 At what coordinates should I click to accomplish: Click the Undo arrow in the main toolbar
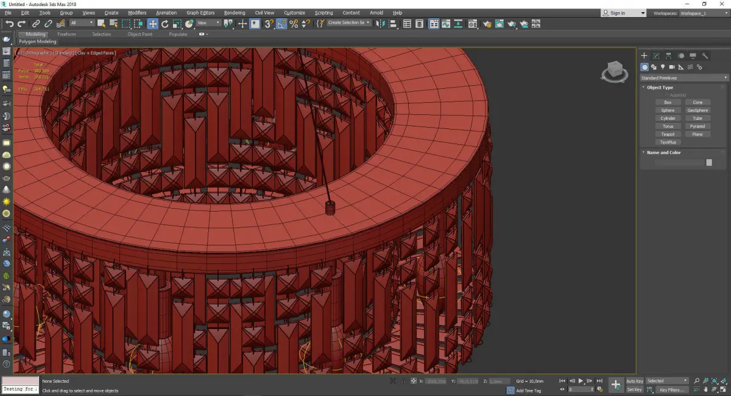(9, 24)
